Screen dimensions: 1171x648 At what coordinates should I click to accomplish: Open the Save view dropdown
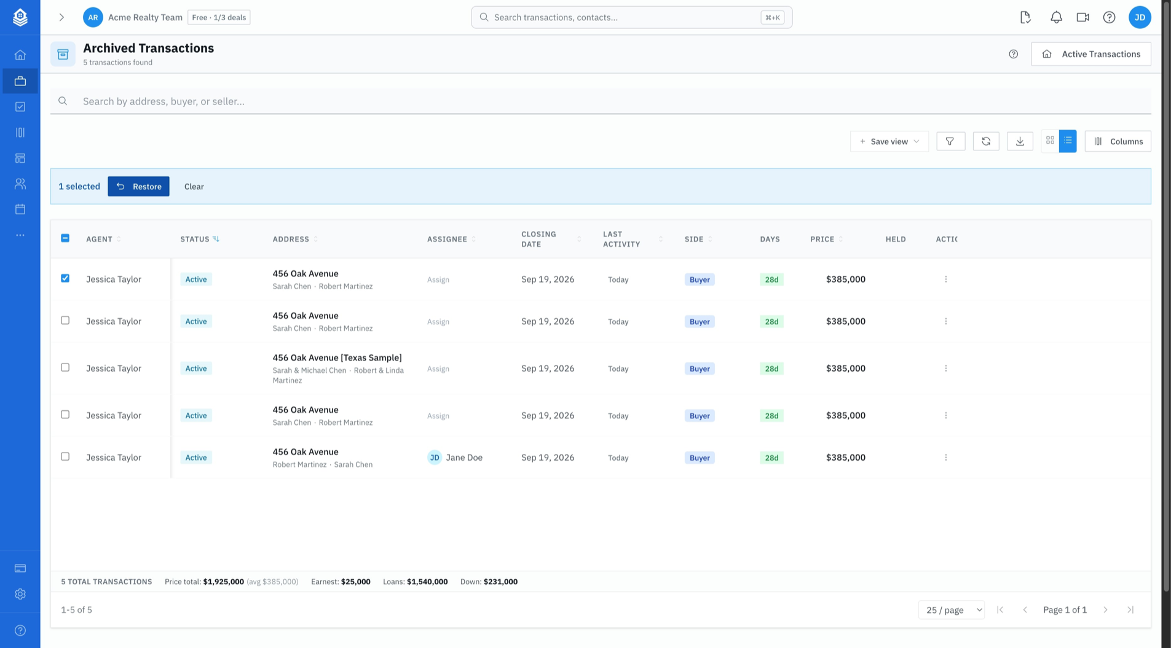tap(889, 141)
